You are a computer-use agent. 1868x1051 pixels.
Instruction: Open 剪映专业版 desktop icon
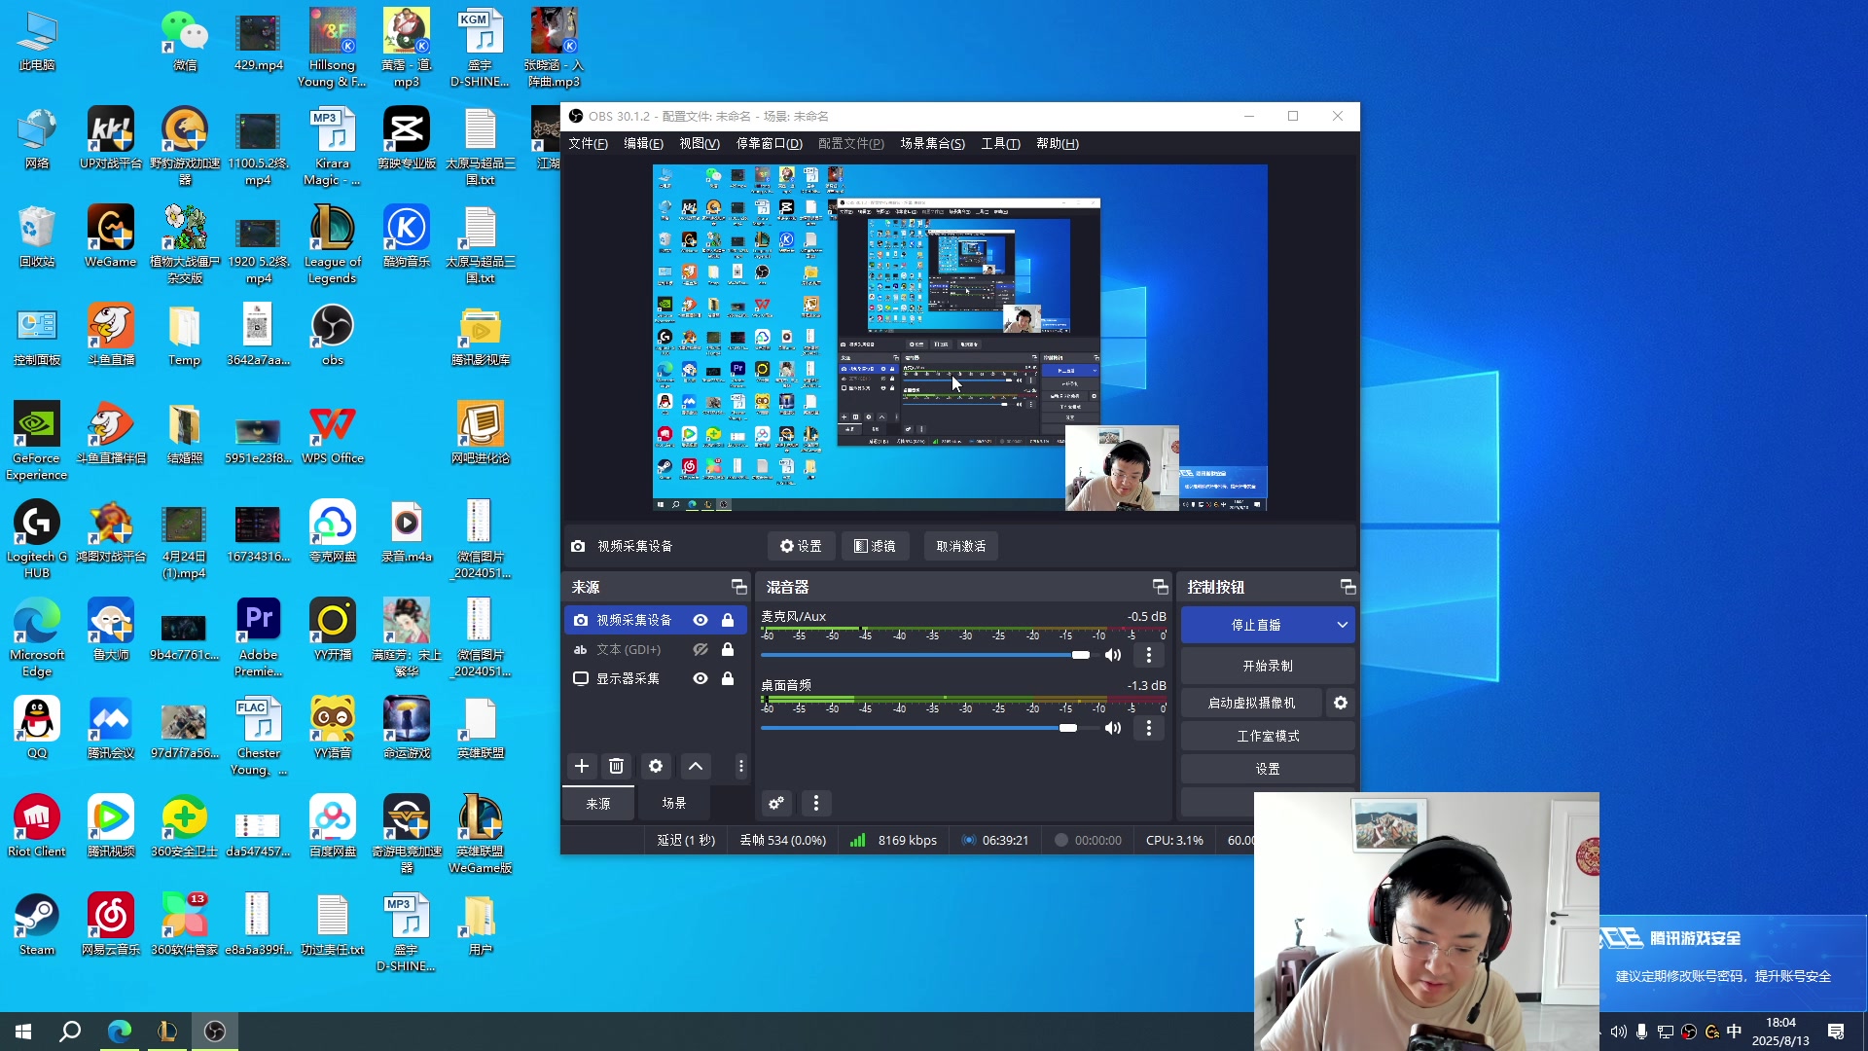(407, 139)
